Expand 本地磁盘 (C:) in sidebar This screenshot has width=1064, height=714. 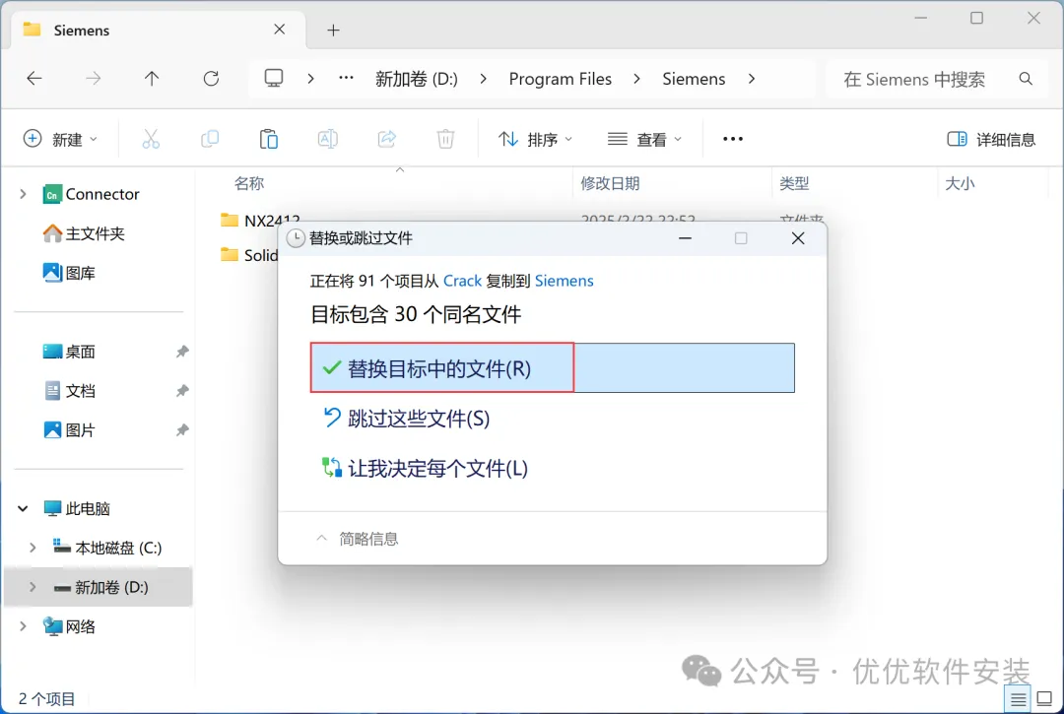coord(33,548)
